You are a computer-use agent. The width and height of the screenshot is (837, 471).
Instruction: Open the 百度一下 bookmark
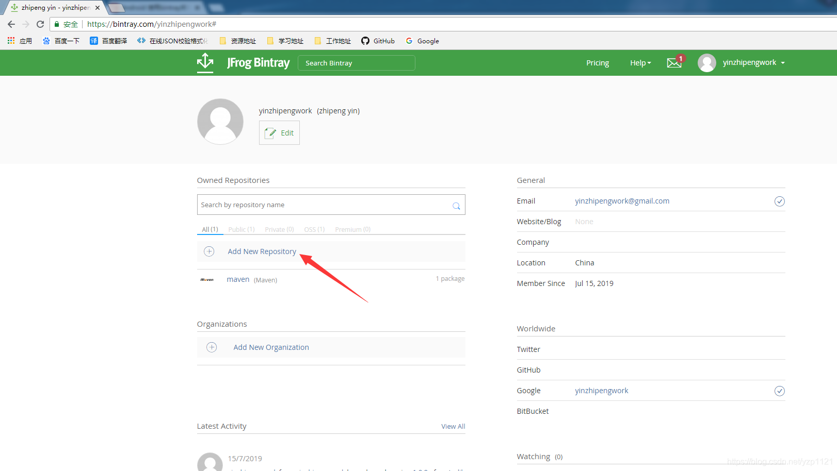61,41
